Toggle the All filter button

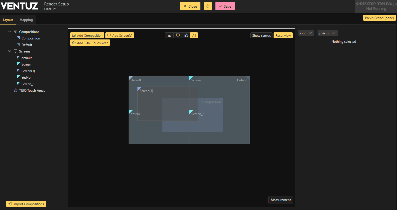point(194,35)
